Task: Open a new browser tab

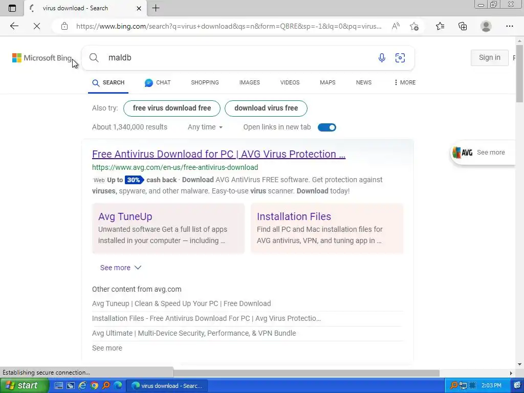Action: click(156, 8)
